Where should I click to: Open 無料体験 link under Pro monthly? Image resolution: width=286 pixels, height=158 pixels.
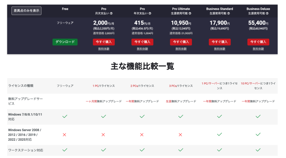click(104, 49)
